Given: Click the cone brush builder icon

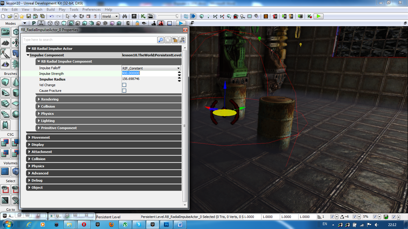Looking at the screenshot, I should point(15,82).
